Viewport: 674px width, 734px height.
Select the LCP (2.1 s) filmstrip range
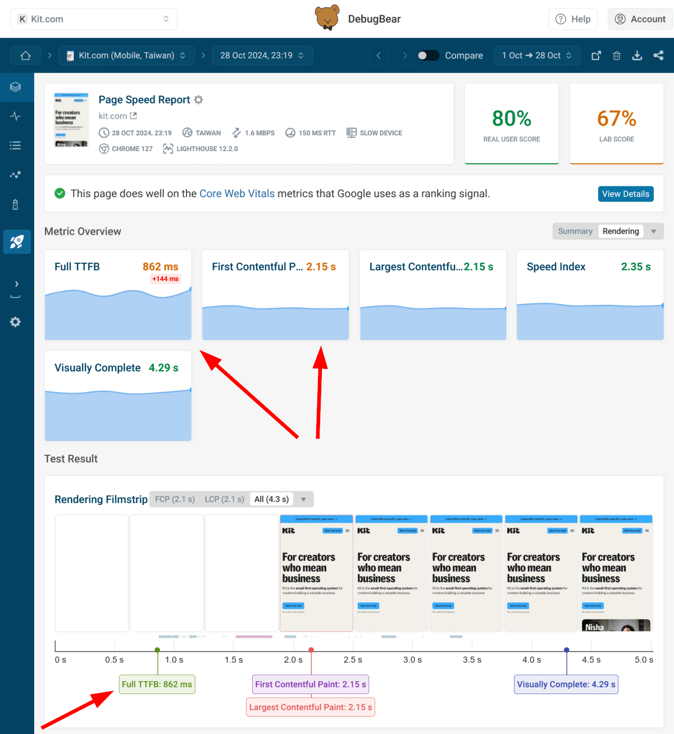click(225, 499)
